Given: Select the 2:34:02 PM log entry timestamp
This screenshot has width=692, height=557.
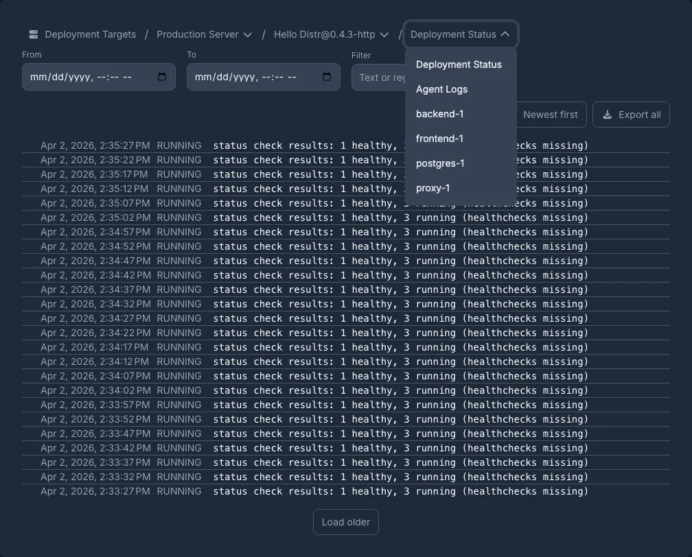Looking at the screenshot, I should [95, 390].
